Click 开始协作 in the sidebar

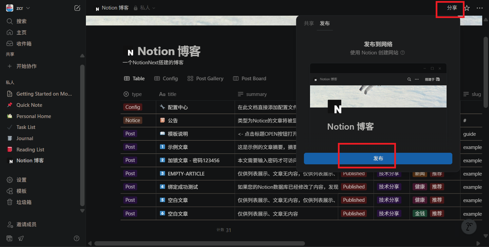tap(26, 66)
